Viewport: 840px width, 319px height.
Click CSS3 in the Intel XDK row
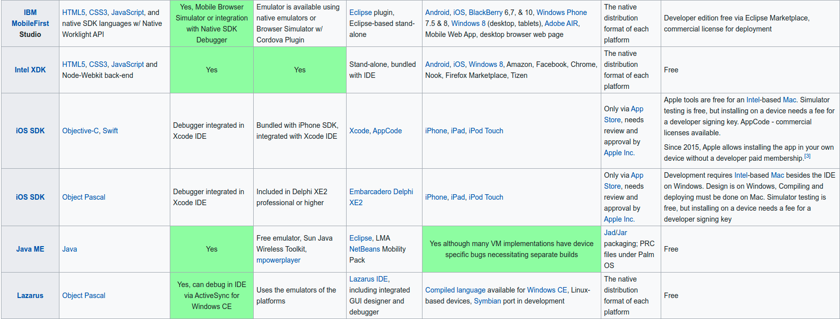pyautogui.click(x=98, y=64)
